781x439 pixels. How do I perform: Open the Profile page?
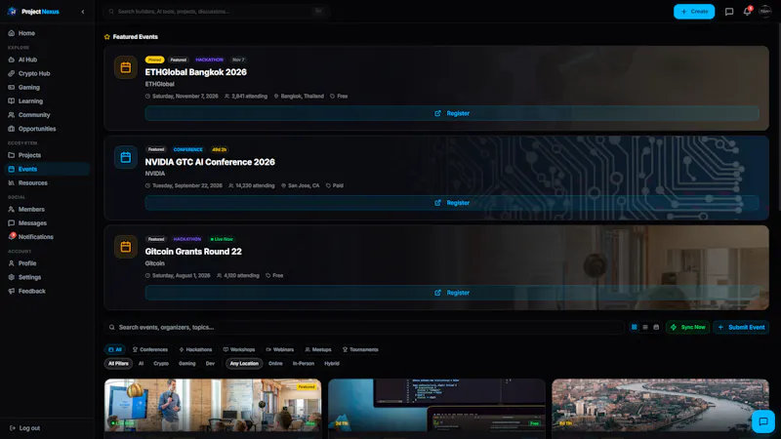[x=47, y=263]
